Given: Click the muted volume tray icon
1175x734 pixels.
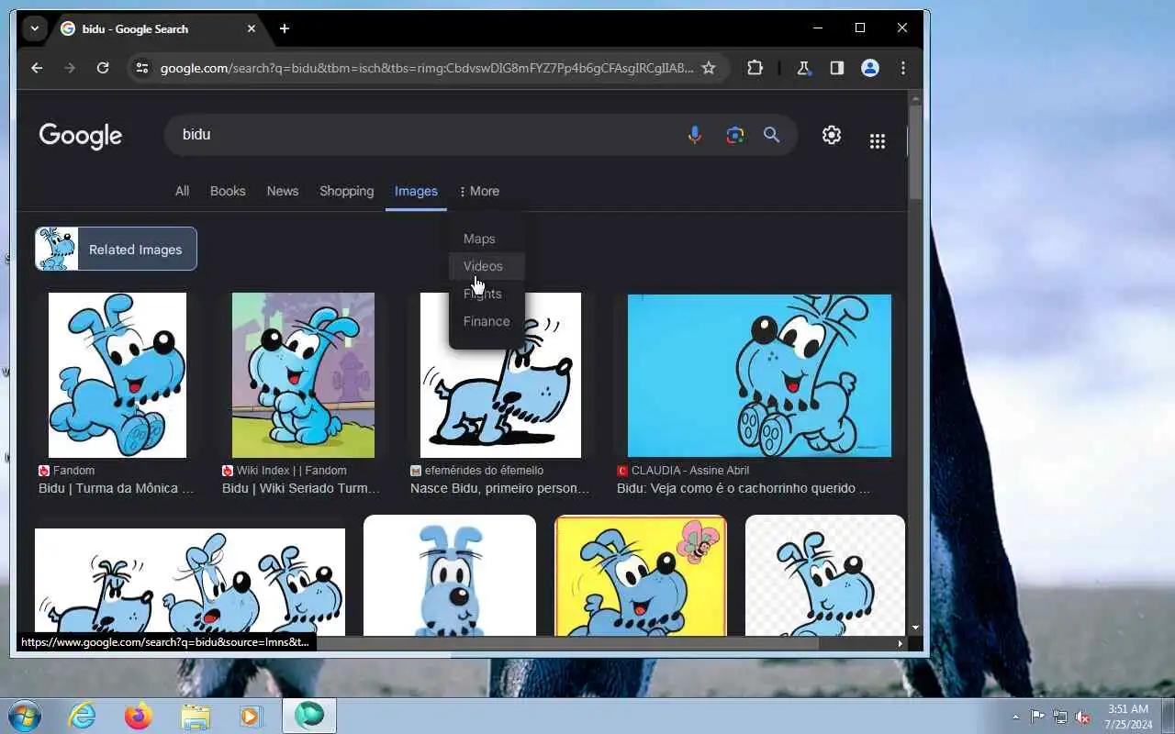Looking at the screenshot, I should (x=1083, y=717).
